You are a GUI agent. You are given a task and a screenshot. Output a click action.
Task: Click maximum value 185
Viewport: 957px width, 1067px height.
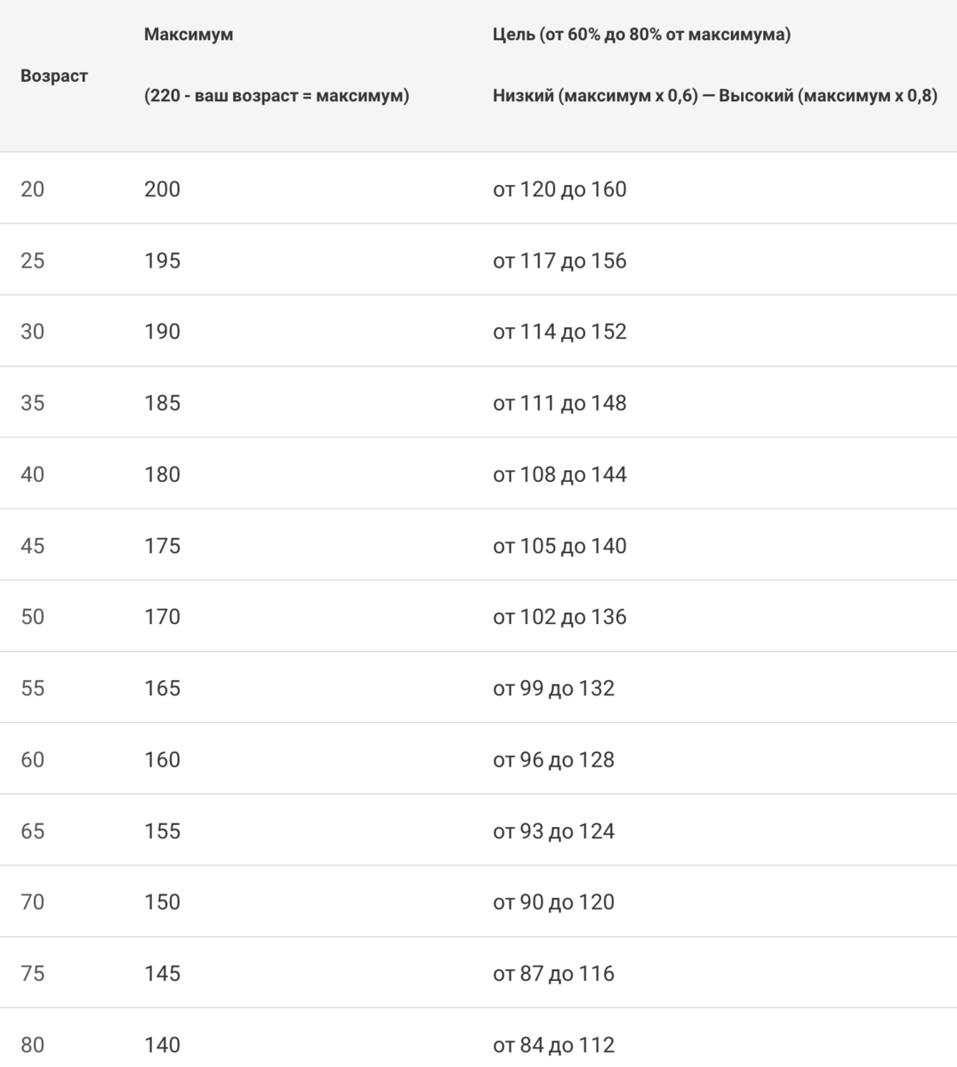pyautogui.click(x=162, y=403)
